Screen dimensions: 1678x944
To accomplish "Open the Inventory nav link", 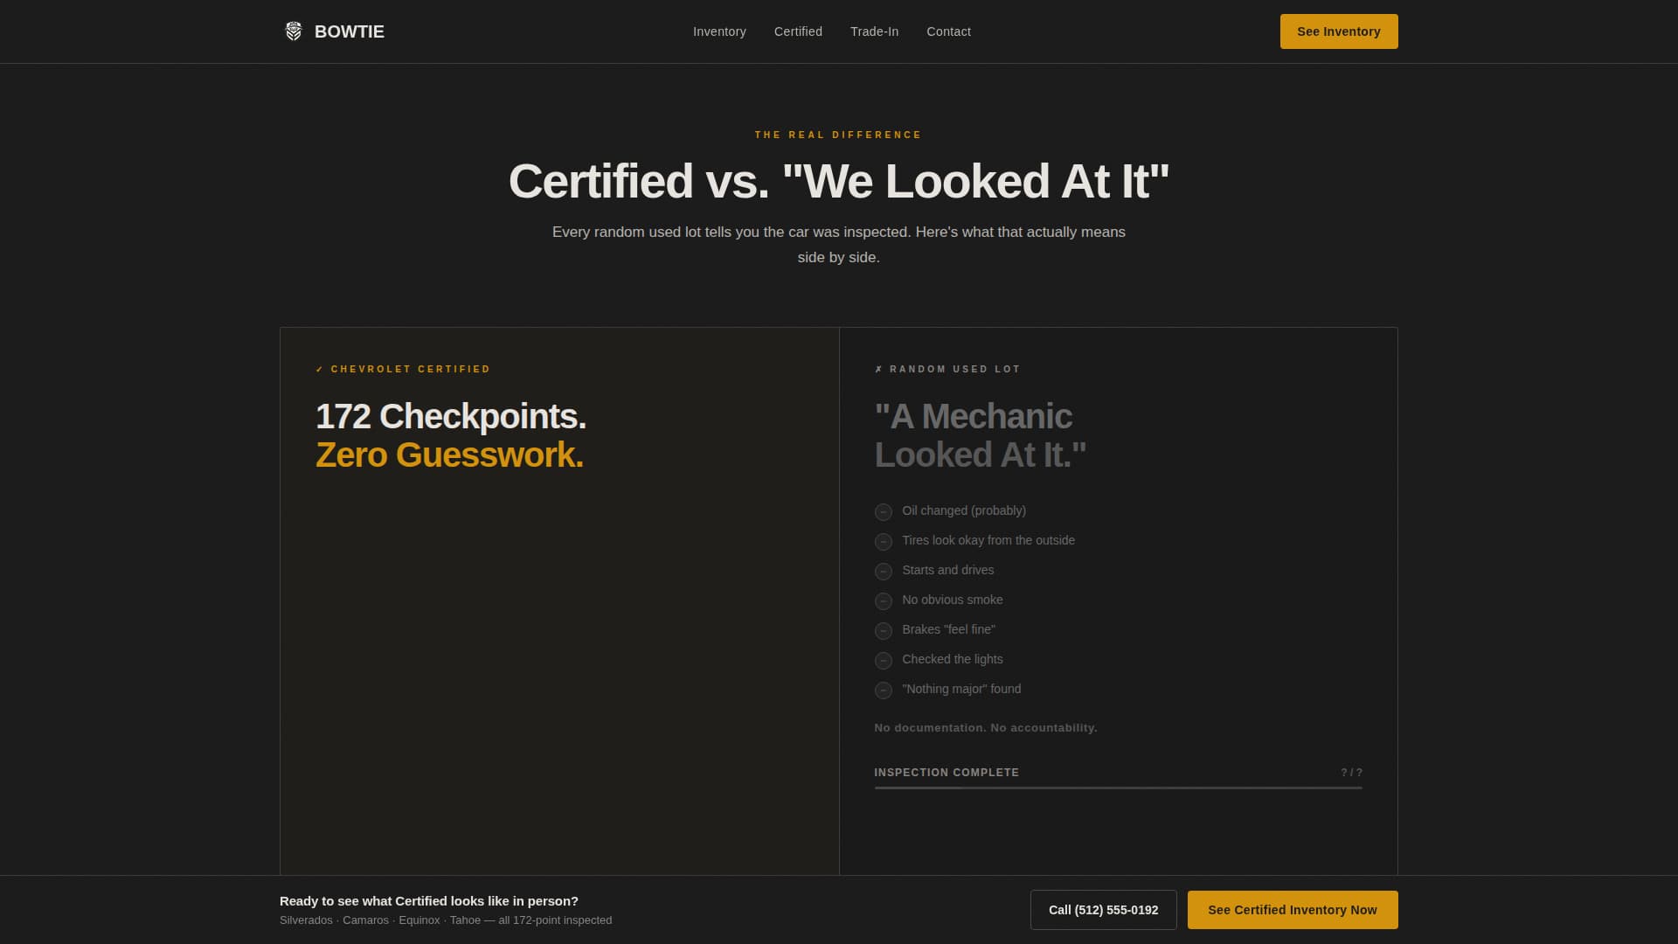I will [719, 31].
